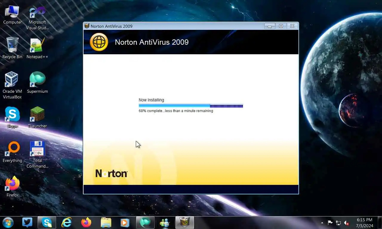382x229 pixels.
Task: Open Action Center flag icon
Action: (330, 223)
